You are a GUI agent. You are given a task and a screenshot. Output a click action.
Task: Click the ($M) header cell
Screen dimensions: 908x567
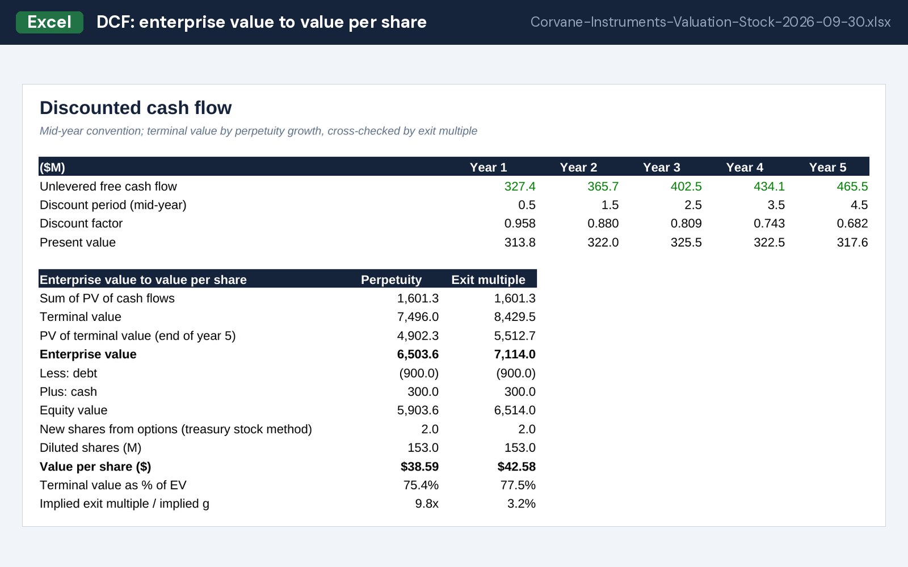pyautogui.click(x=52, y=167)
